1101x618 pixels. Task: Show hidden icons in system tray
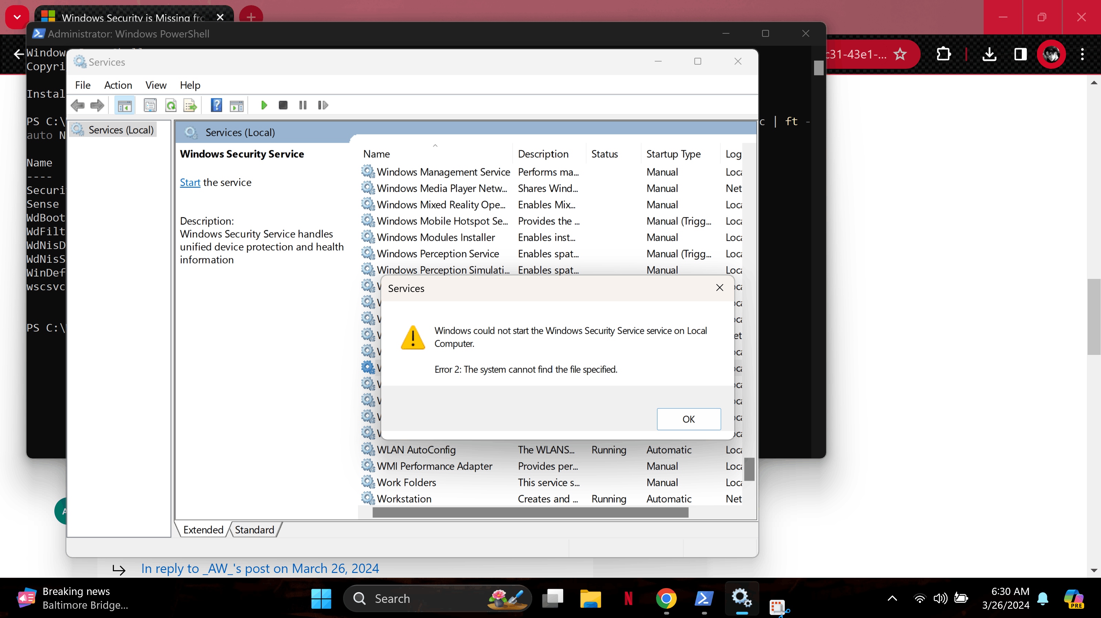[x=892, y=598]
